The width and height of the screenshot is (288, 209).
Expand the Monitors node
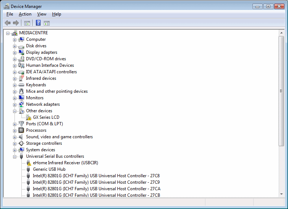click(x=14, y=98)
